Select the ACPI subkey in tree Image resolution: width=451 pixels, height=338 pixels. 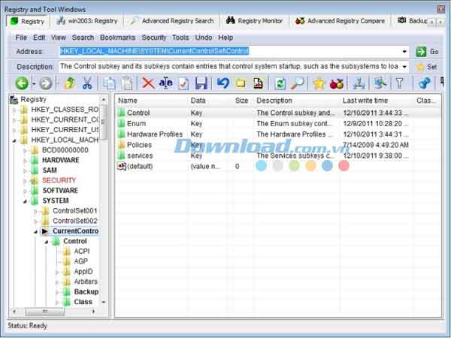pyautogui.click(x=82, y=252)
